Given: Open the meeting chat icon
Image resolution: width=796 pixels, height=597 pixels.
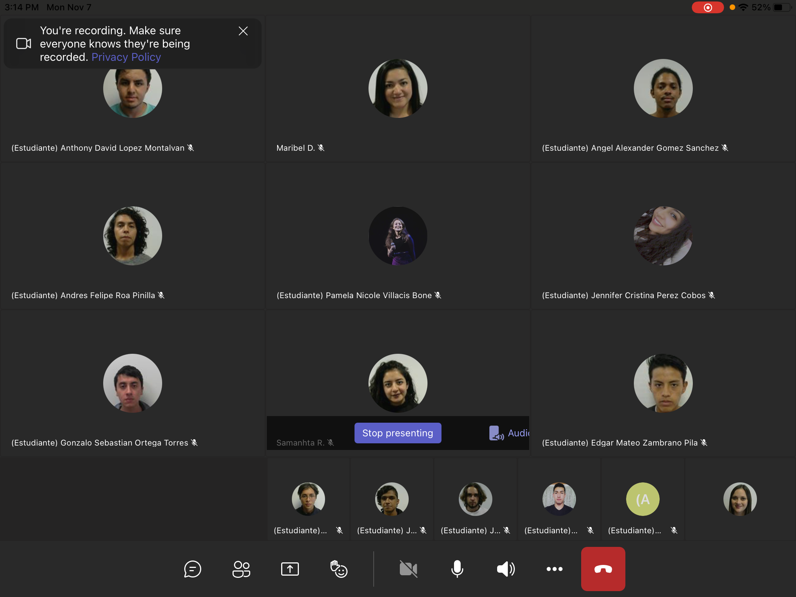Looking at the screenshot, I should pos(192,569).
